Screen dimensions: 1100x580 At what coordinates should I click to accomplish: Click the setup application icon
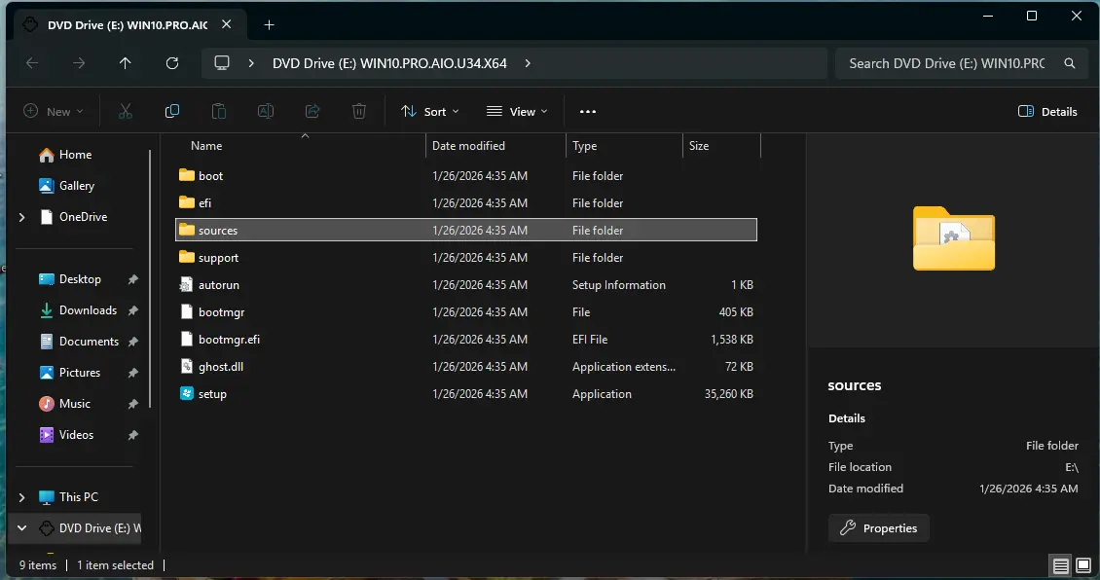187,393
